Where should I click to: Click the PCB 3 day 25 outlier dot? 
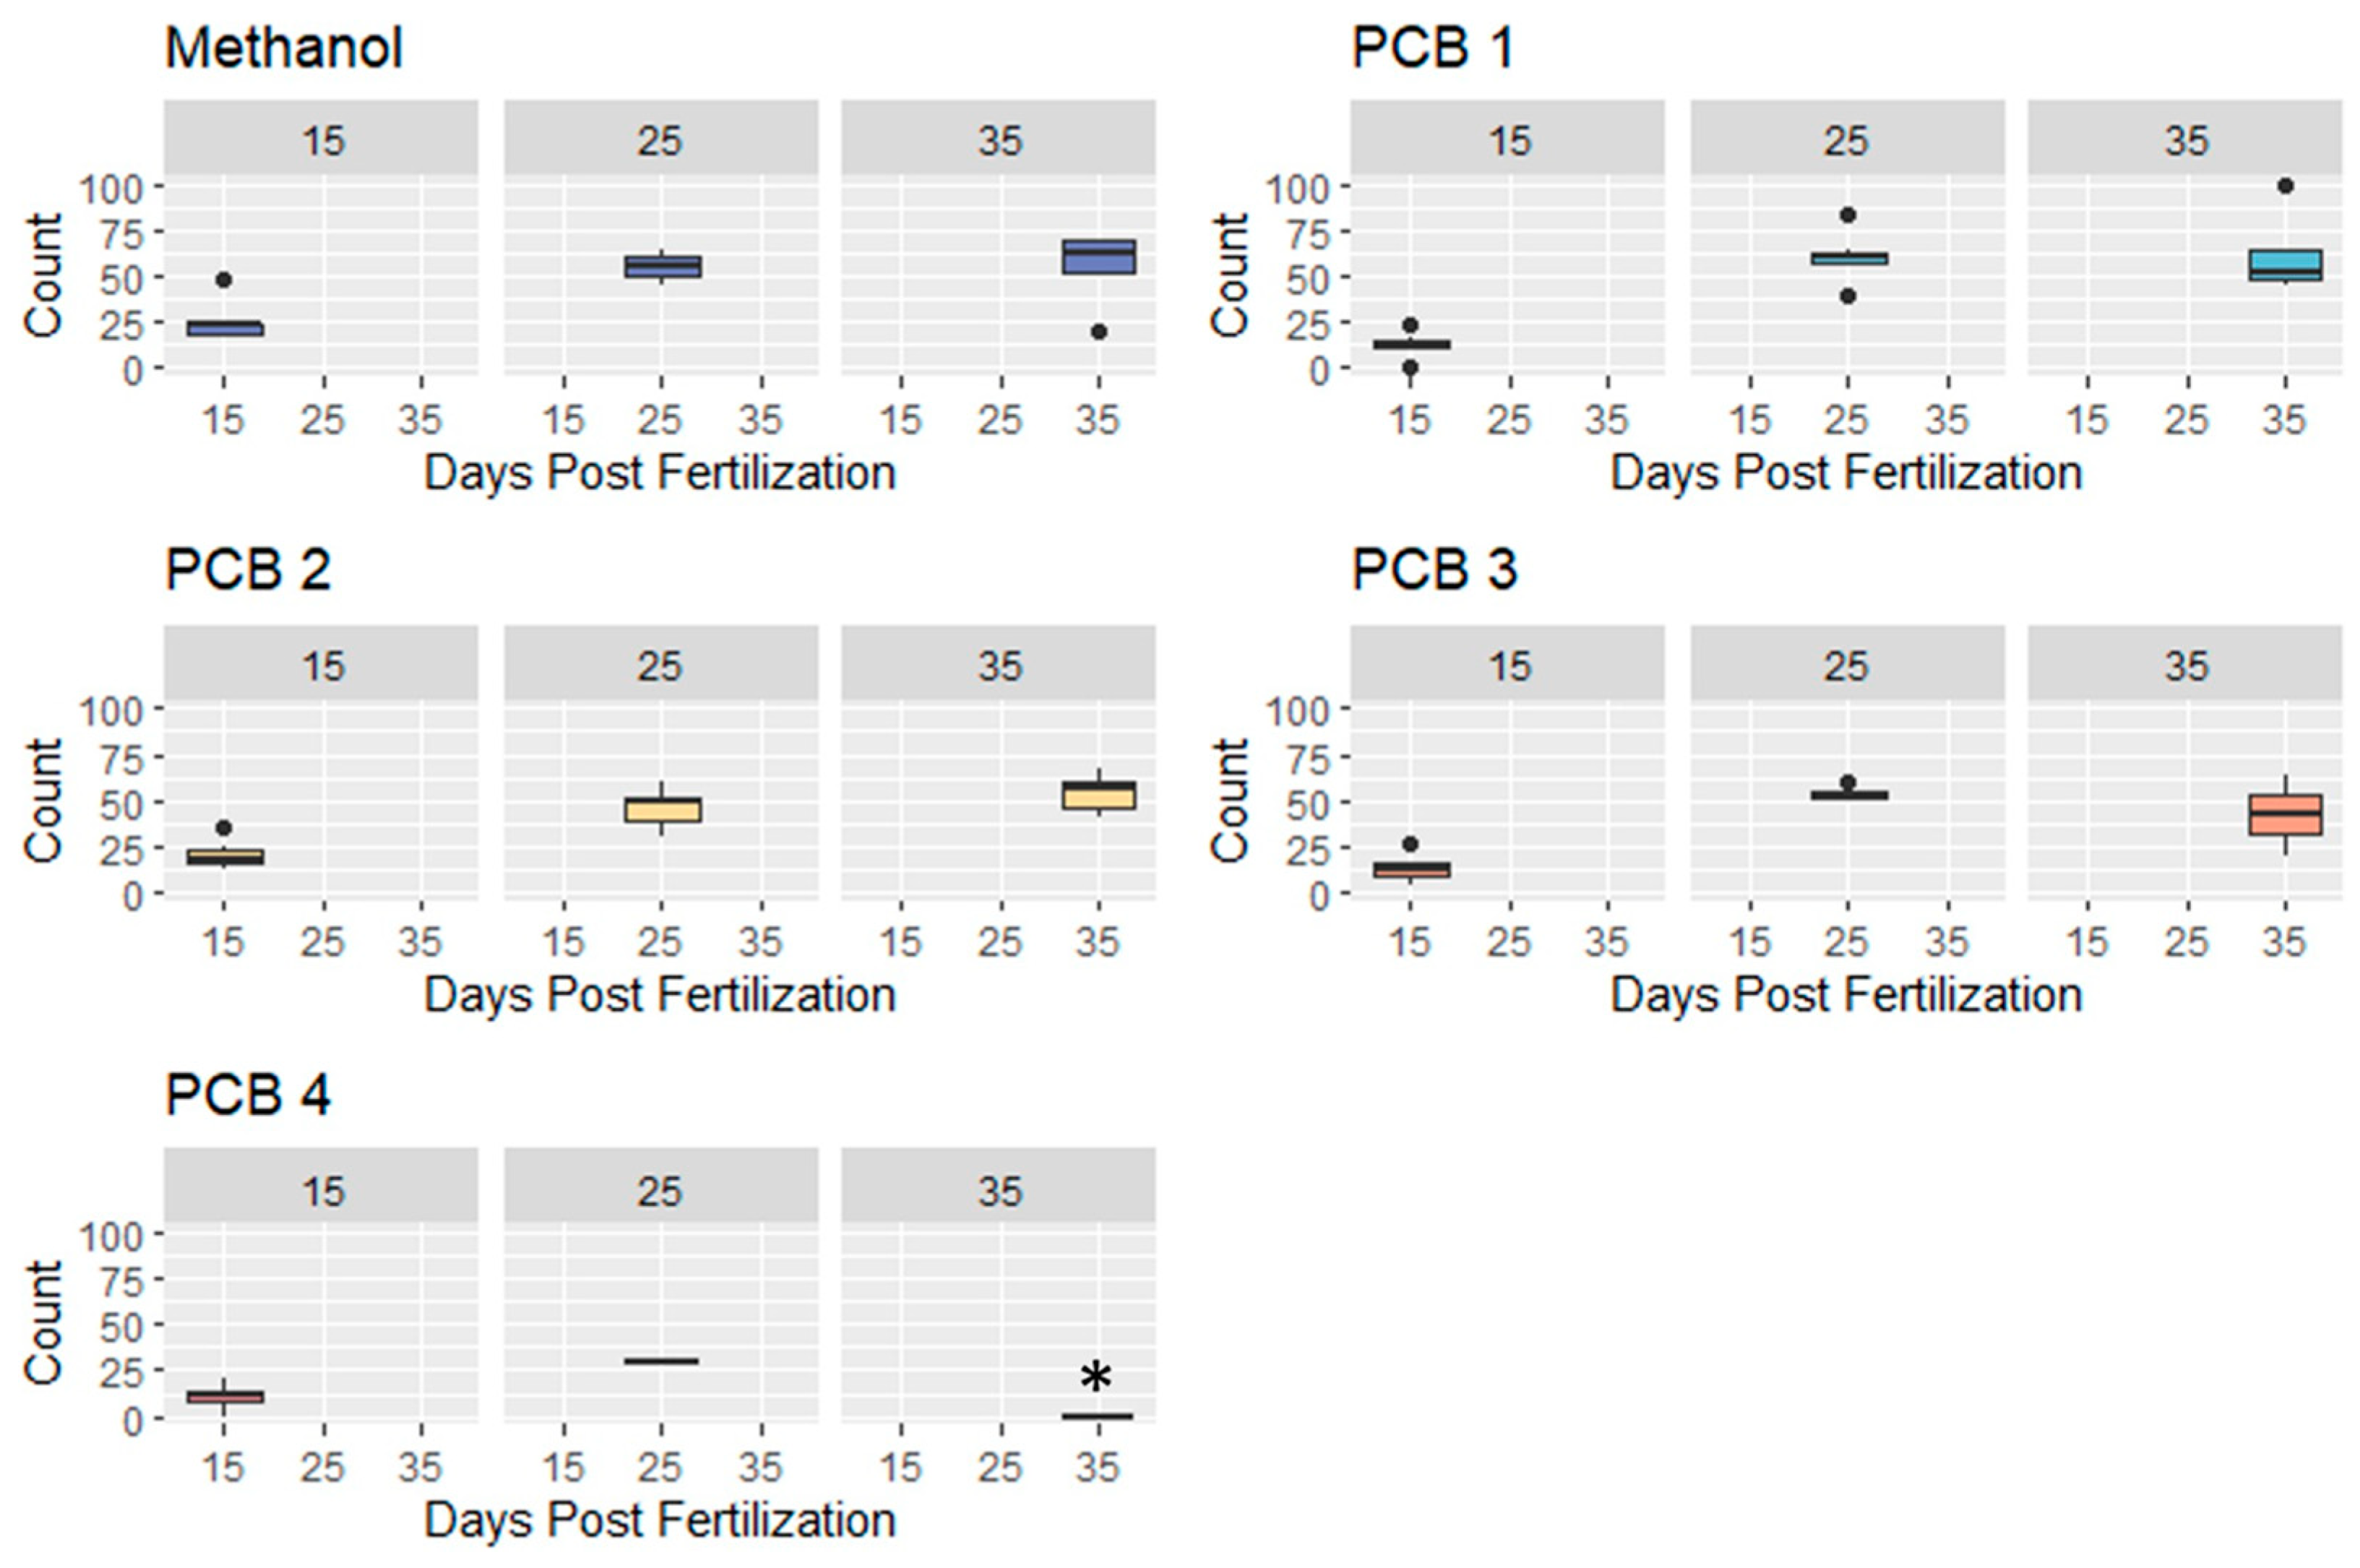(x=1848, y=783)
